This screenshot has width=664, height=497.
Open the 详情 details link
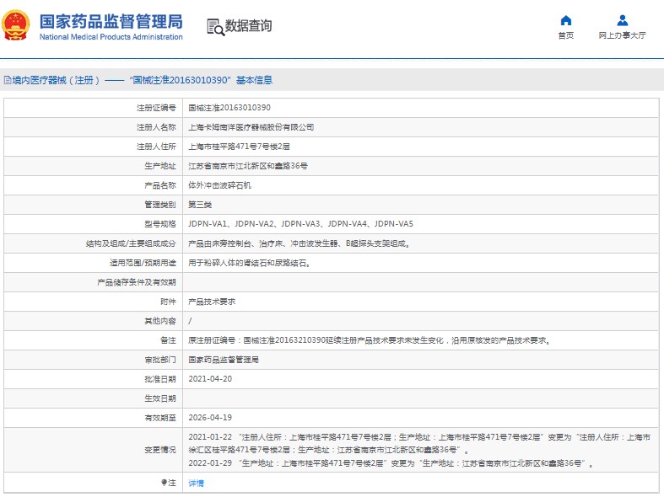point(196,483)
